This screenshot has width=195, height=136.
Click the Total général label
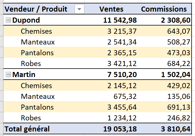(27, 129)
